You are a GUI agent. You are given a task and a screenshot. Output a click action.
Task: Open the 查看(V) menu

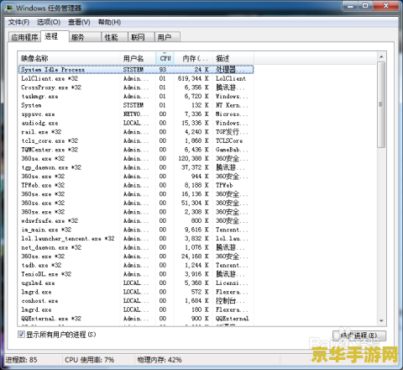(x=79, y=22)
